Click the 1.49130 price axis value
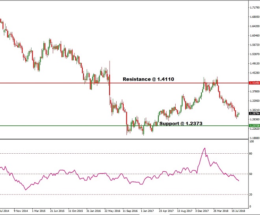The height and width of the screenshot is (215, 260). [x=255, y=63]
